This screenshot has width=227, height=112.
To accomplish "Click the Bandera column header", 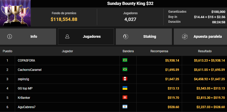I will point(128,51).
